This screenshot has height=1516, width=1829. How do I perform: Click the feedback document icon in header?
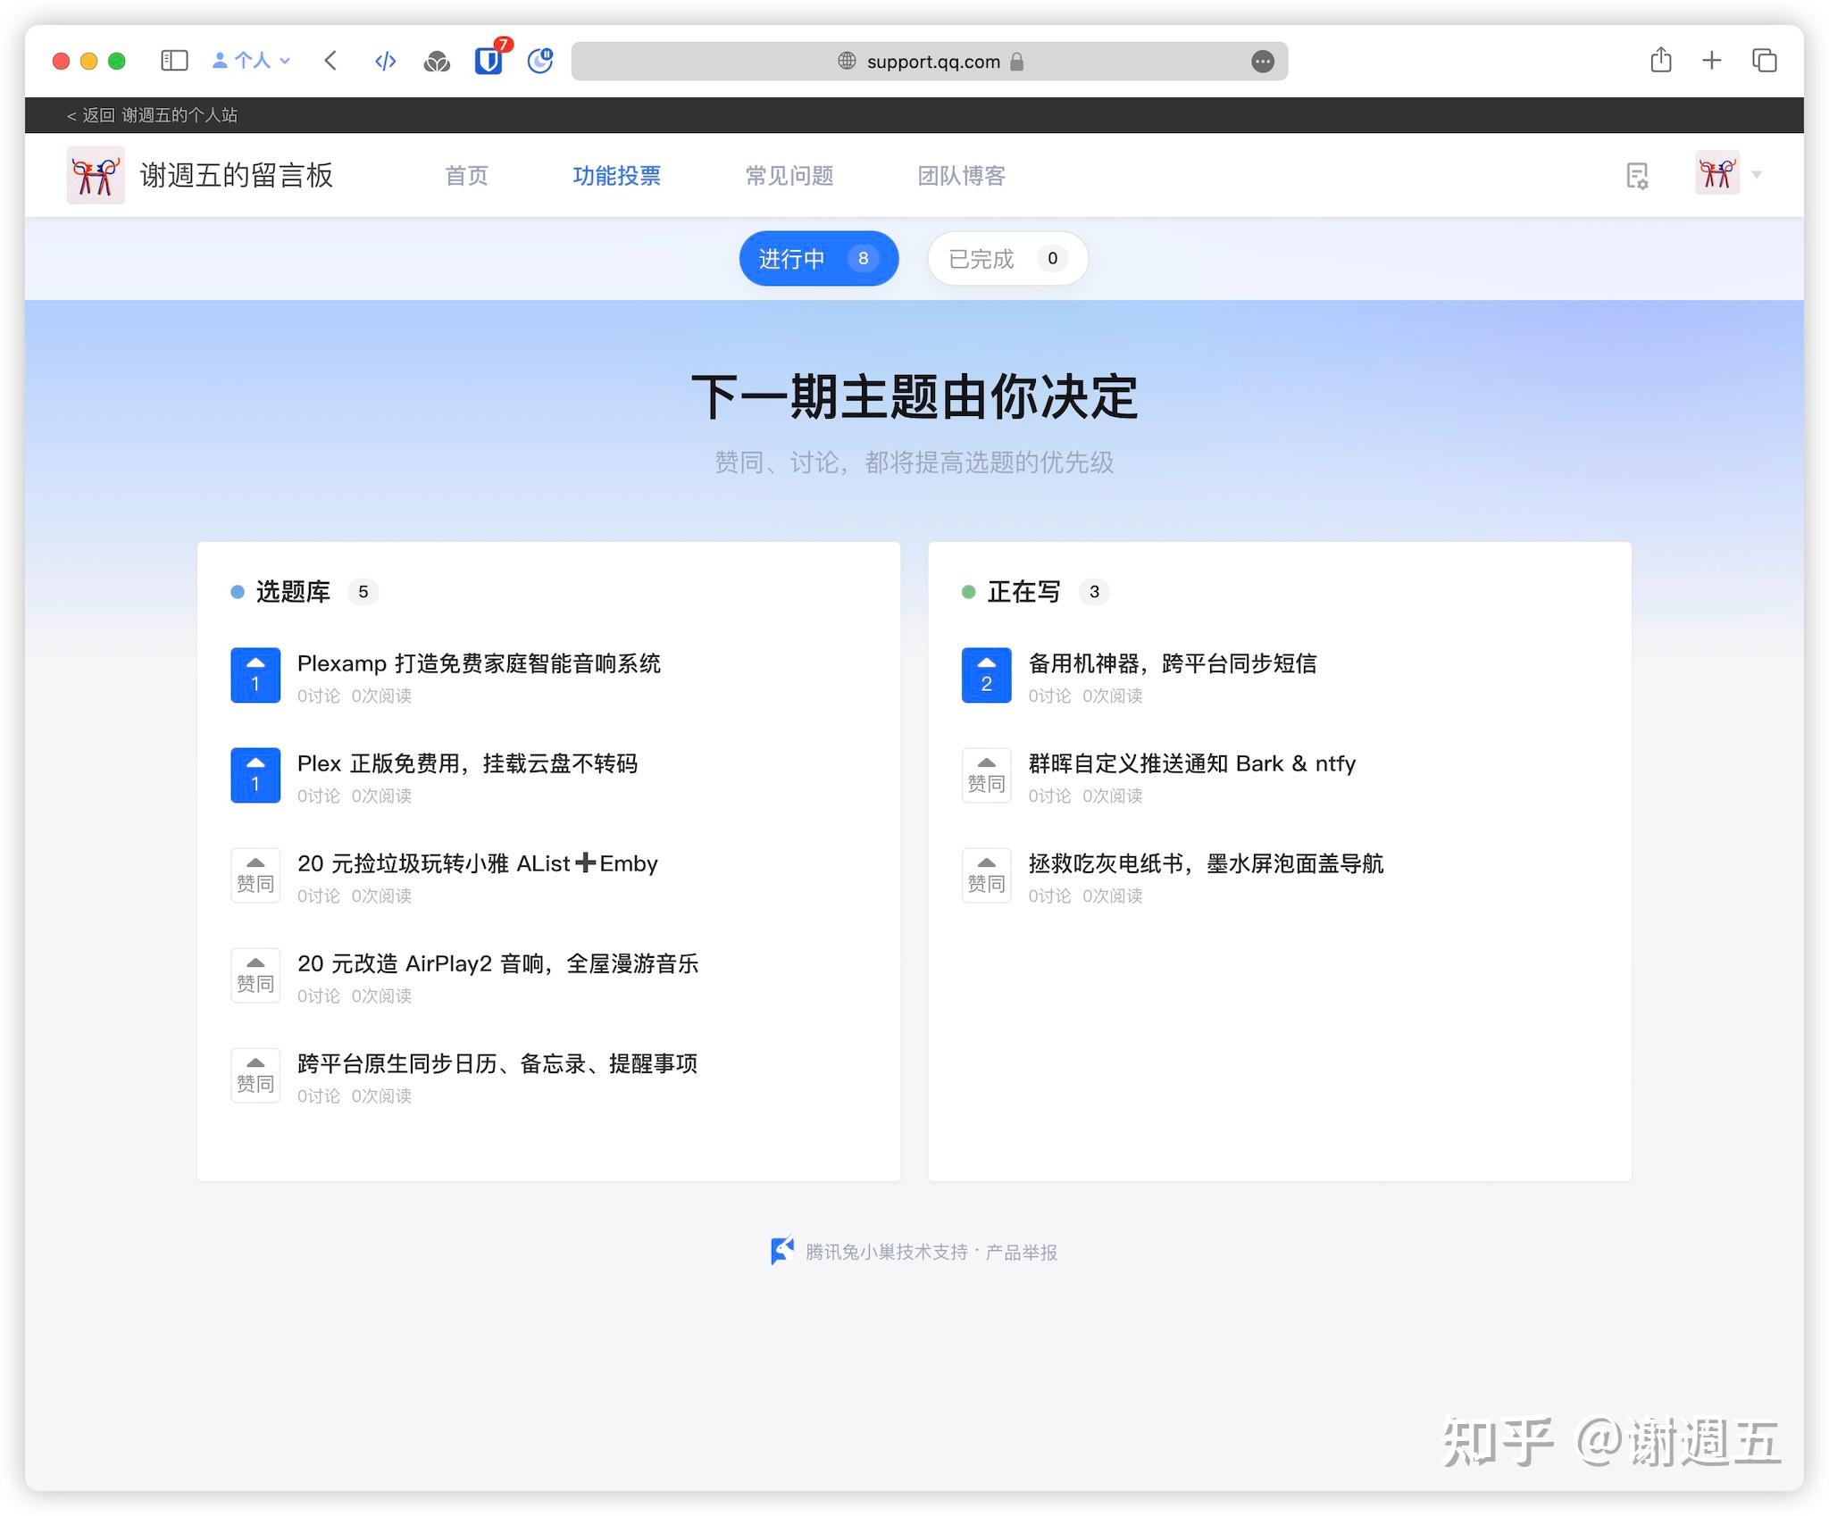click(x=1636, y=176)
